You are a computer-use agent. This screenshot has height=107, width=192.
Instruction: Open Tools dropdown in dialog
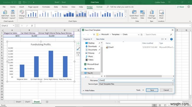140,90
